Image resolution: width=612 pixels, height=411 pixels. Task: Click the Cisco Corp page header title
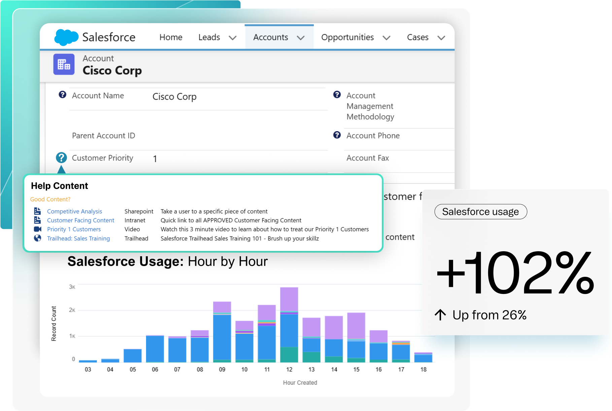[x=112, y=71]
